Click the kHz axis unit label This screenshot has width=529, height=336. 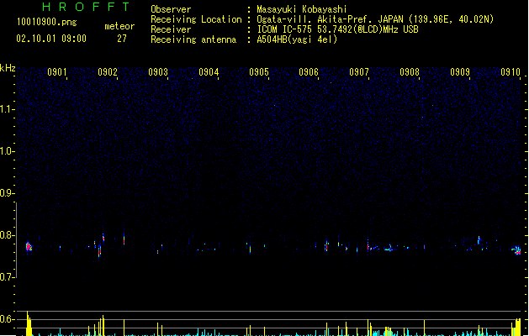click(8, 68)
